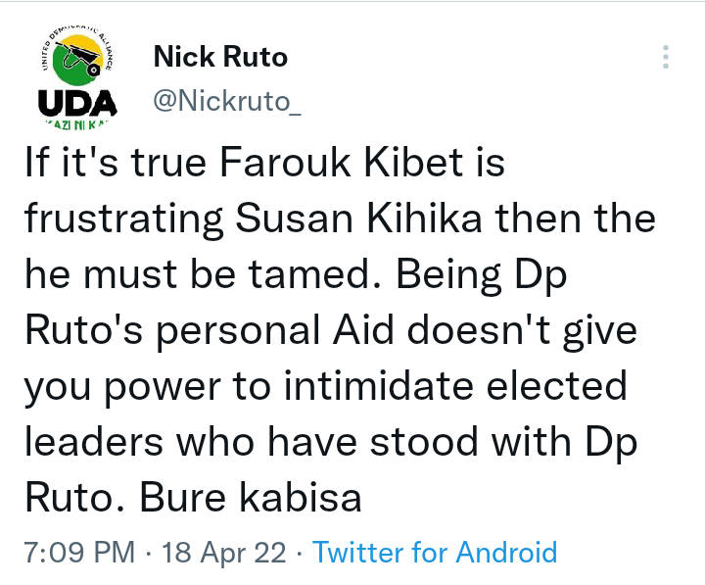Click the name Farouk Kibet in the tweet
The width and height of the screenshot is (705, 585).
(x=344, y=163)
